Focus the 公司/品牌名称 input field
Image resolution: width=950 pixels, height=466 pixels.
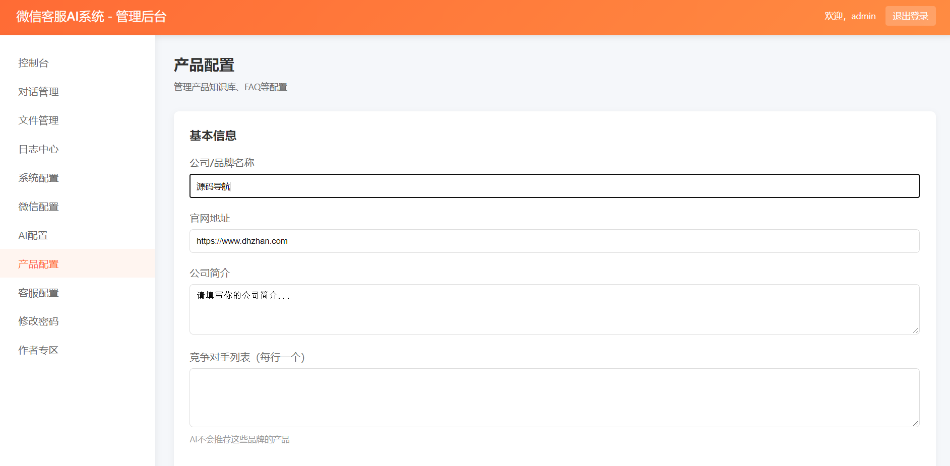(554, 186)
